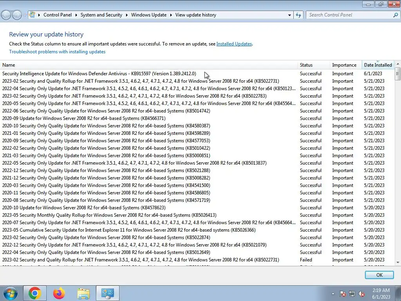Click the navigation Forward arrow button
Viewport: 401px width, 301px height.
tap(17, 15)
